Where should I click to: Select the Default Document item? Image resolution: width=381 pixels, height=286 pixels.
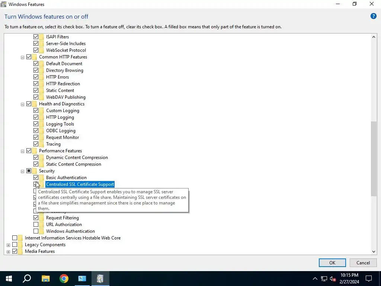(64, 64)
